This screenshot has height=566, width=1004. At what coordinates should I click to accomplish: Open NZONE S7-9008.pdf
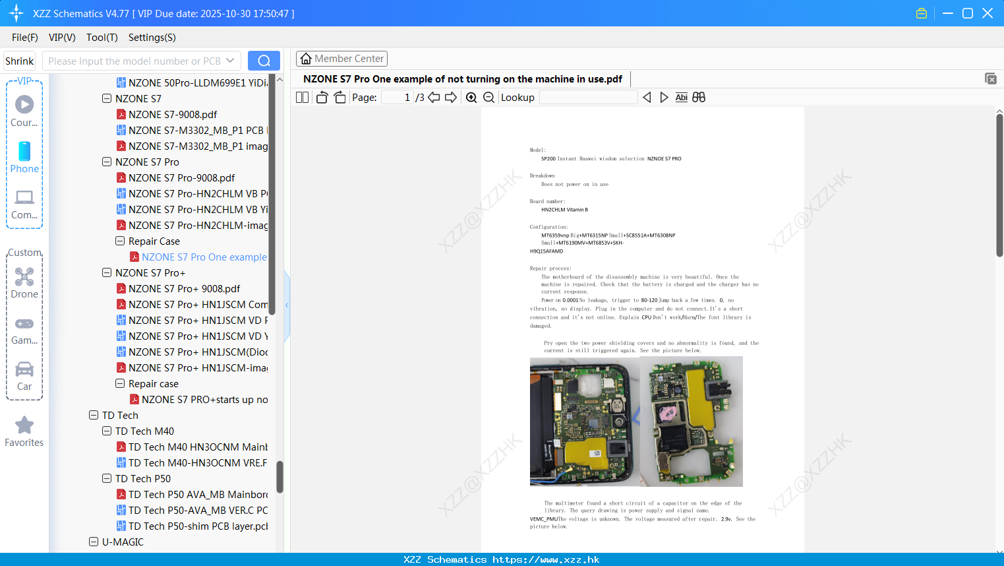pyautogui.click(x=173, y=114)
